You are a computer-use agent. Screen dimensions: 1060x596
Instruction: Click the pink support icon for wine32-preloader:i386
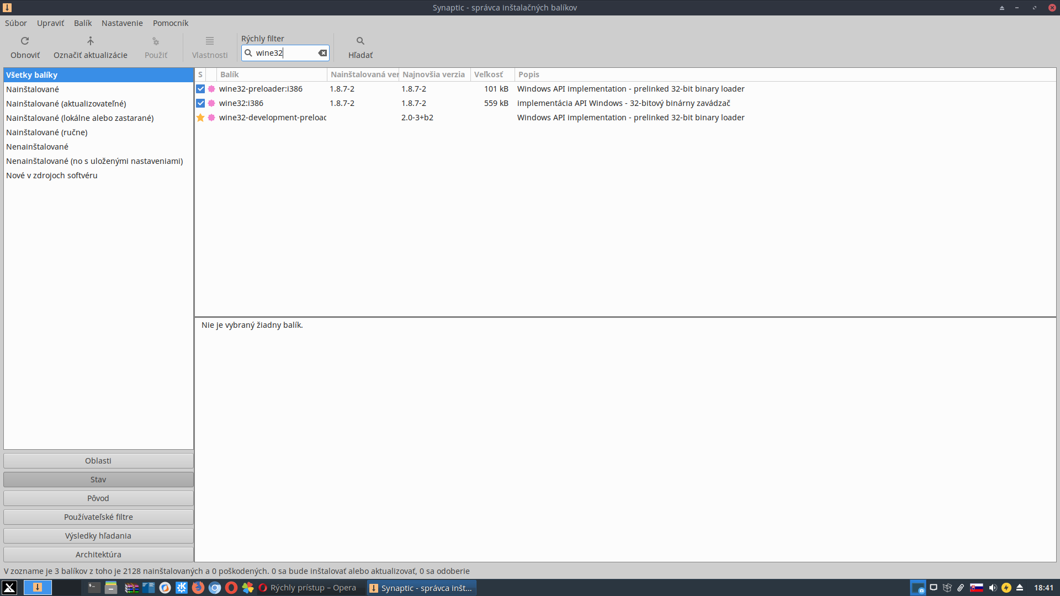[x=211, y=89]
